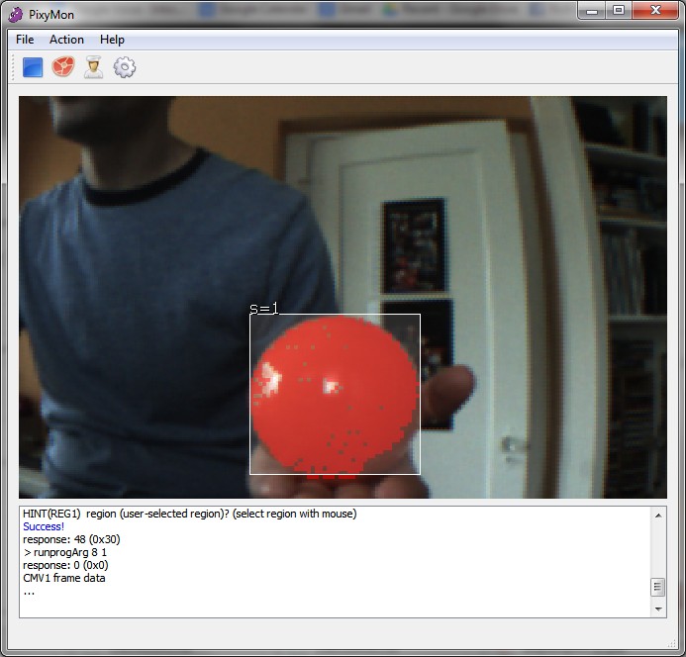
Task: Open the Help menu
Action: pyautogui.click(x=112, y=40)
